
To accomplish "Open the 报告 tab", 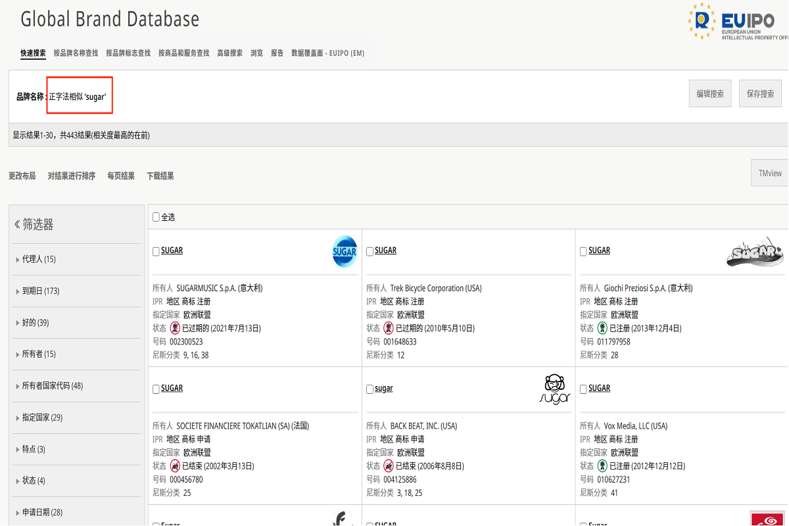I will (x=277, y=53).
